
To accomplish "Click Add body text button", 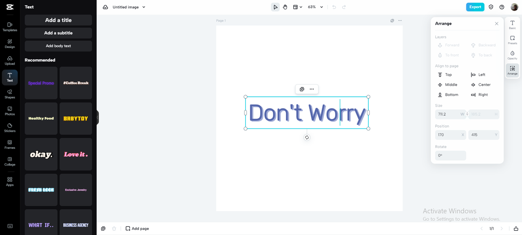I will click(58, 46).
